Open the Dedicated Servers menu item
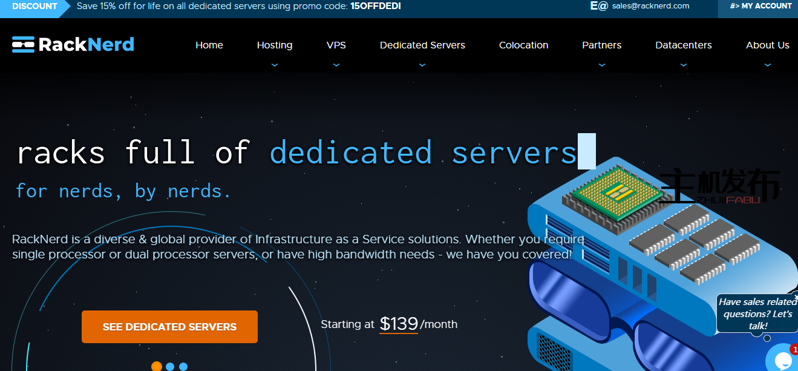 pyautogui.click(x=422, y=45)
